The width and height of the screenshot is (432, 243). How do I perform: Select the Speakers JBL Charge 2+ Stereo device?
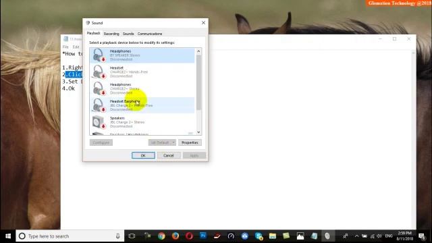click(x=142, y=122)
